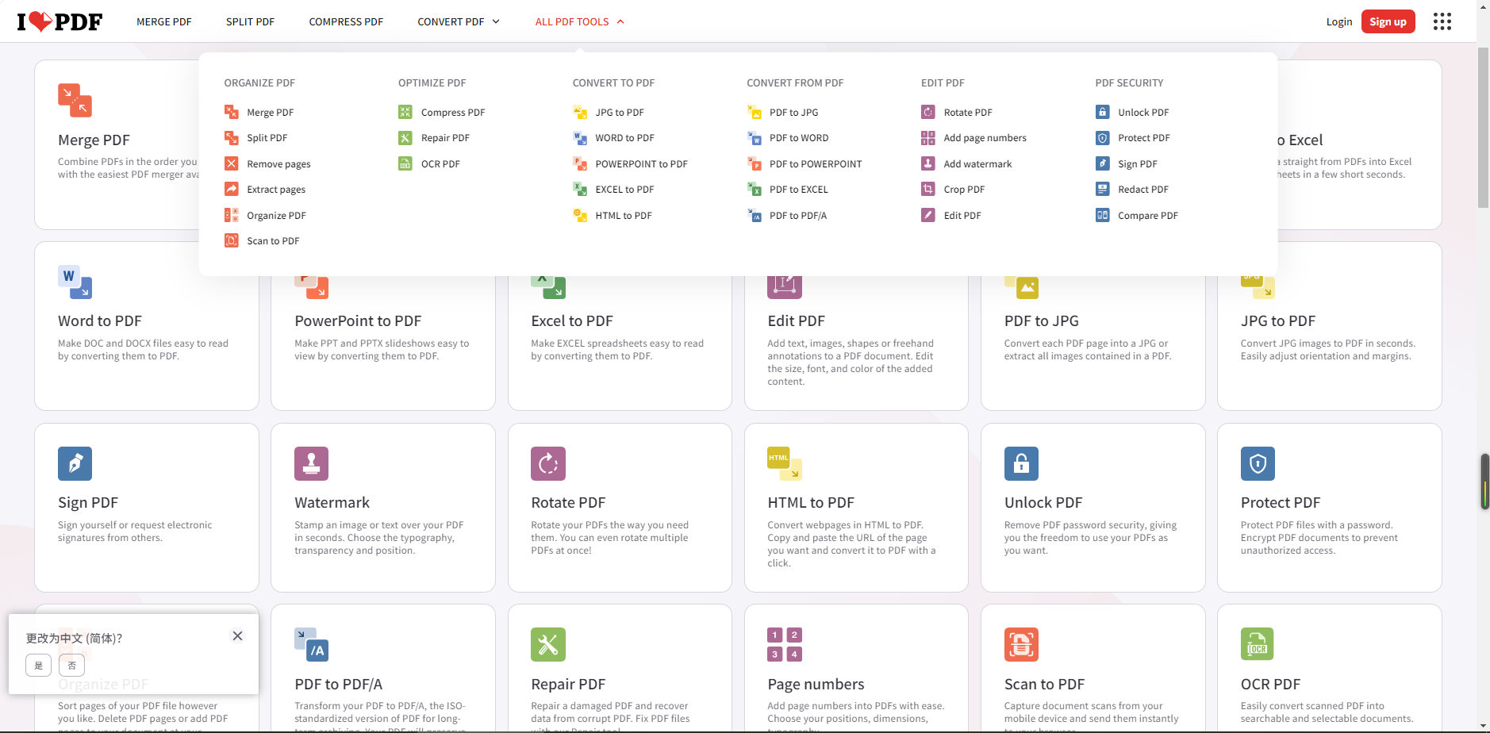Screen dimensions: 1490x733
Task: Click the Sign up button
Action: [1387, 21]
